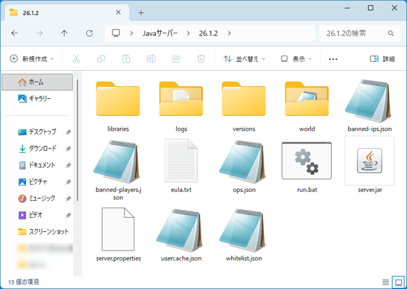The height and width of the screenshot is (289, 407).
Task: Go up one folder level
Action: point(64,33)
